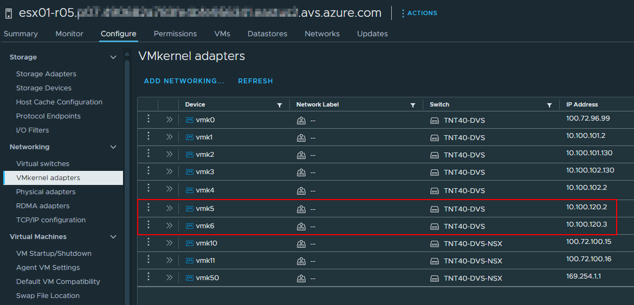Open the Actions menu
This screenshot has width=634, height=305.
pos(419,13)
